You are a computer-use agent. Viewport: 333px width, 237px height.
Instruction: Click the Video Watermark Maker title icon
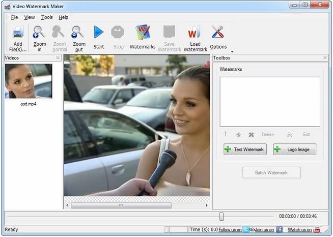[8, 7]
